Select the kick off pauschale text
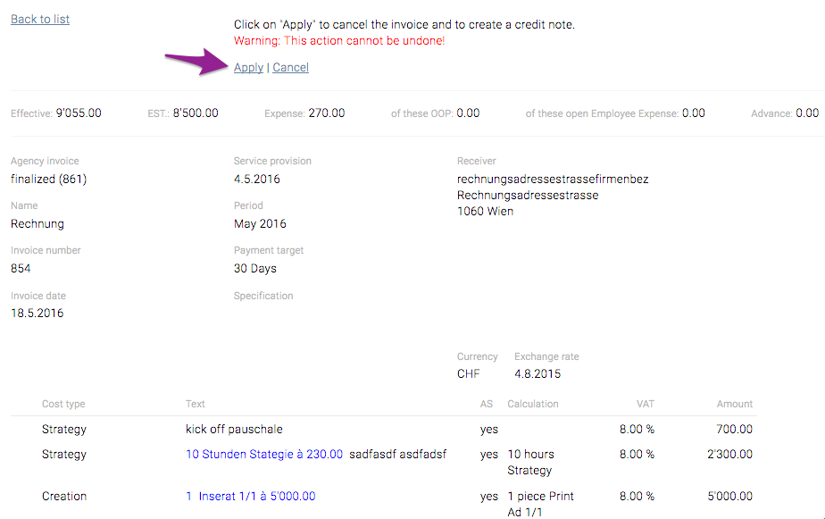This screenshot has width=825, height=519. click(x=234, y=430)
